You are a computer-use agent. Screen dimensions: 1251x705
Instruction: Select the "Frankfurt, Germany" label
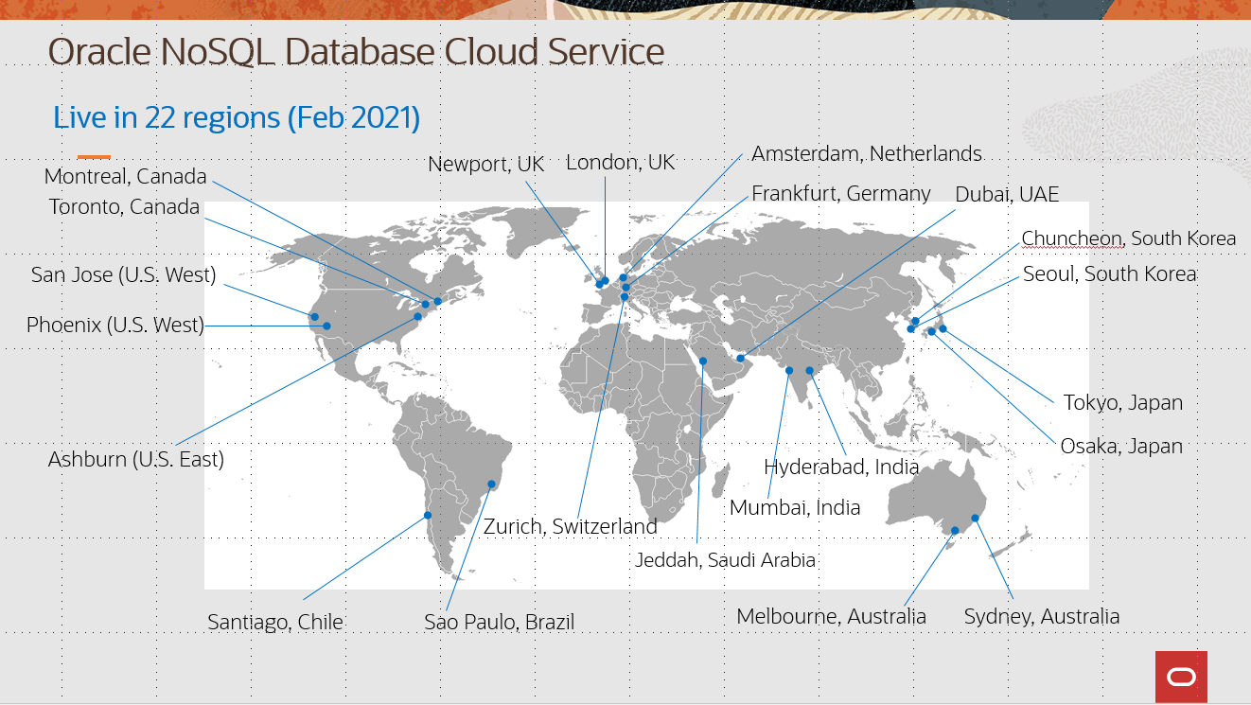841,193
